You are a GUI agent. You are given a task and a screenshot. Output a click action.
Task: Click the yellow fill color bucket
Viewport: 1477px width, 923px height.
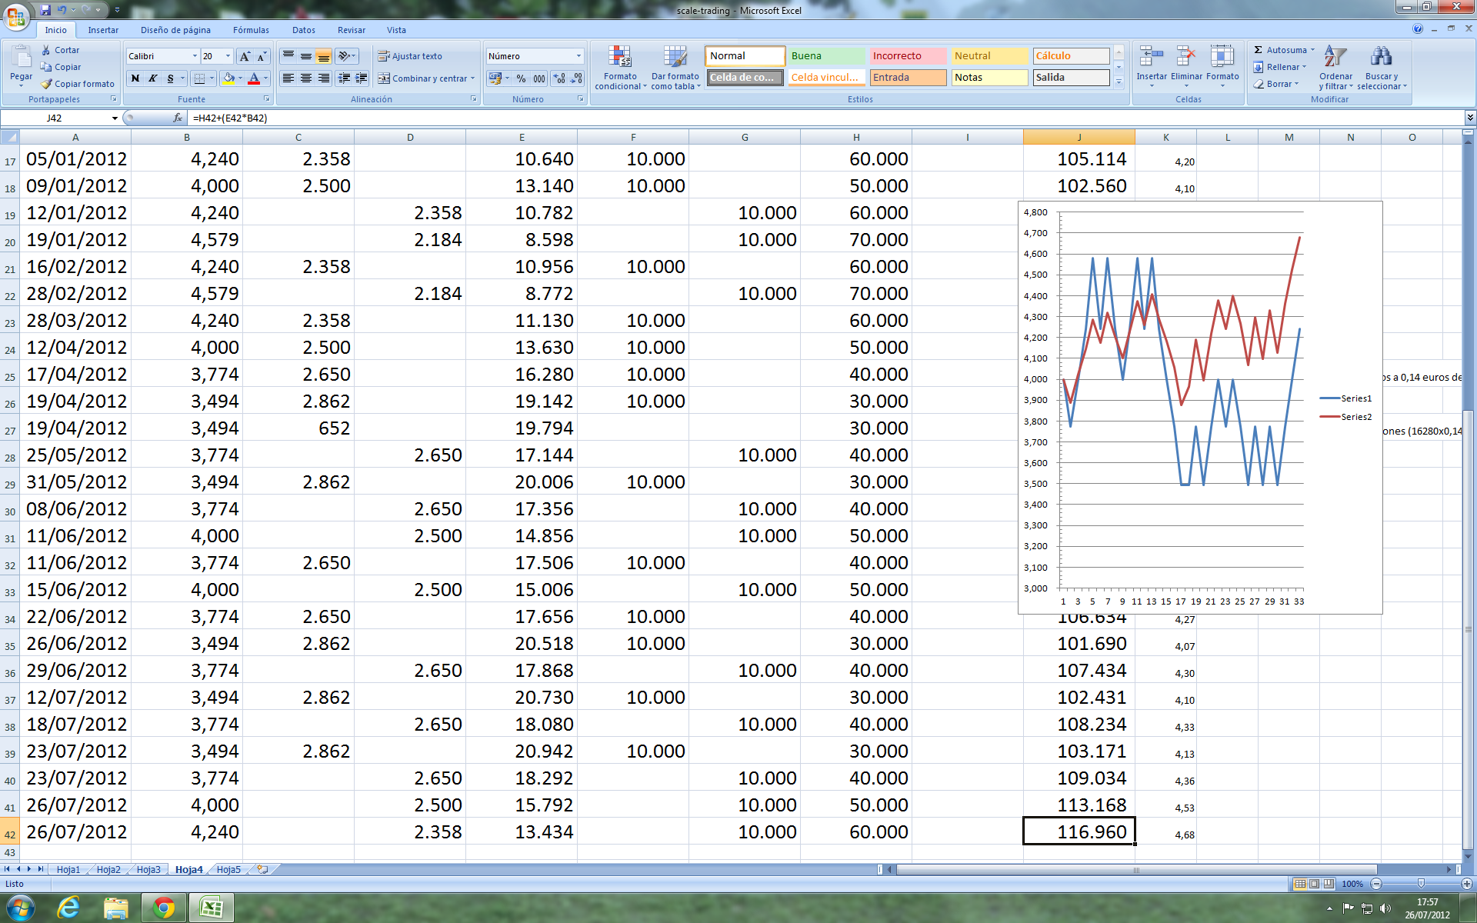(228, 78)
